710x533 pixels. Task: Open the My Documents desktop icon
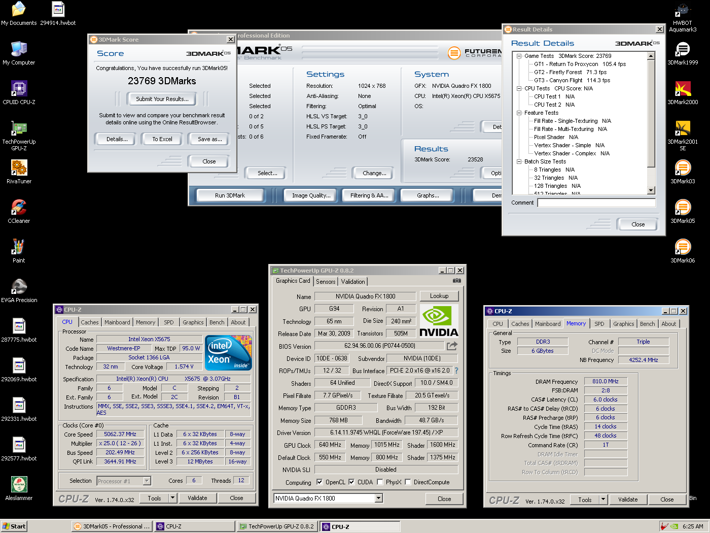[x=19, y=14]
